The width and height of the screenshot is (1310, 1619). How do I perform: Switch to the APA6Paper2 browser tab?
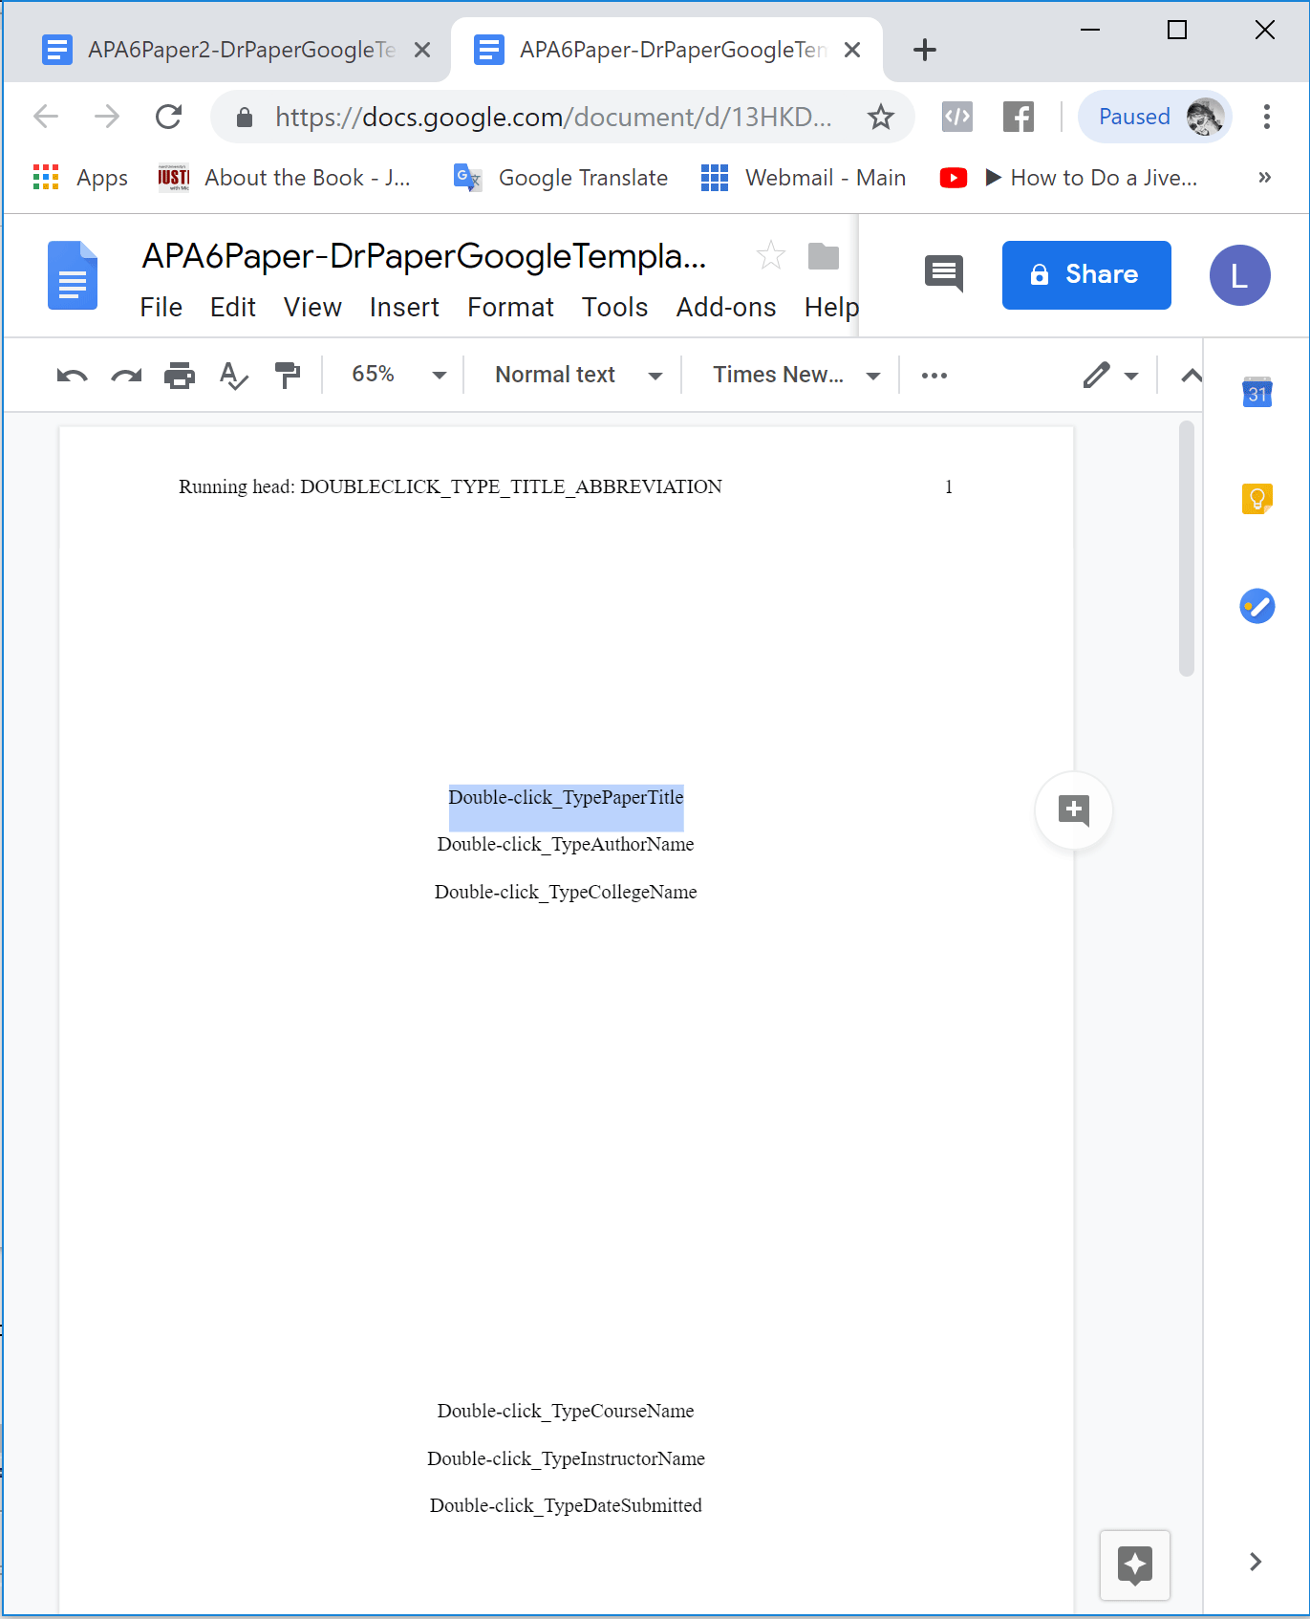point(241,50)
